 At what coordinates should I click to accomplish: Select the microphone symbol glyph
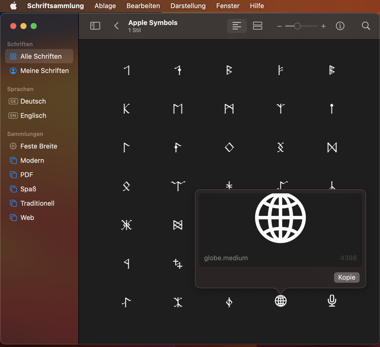tap(332, 301)
